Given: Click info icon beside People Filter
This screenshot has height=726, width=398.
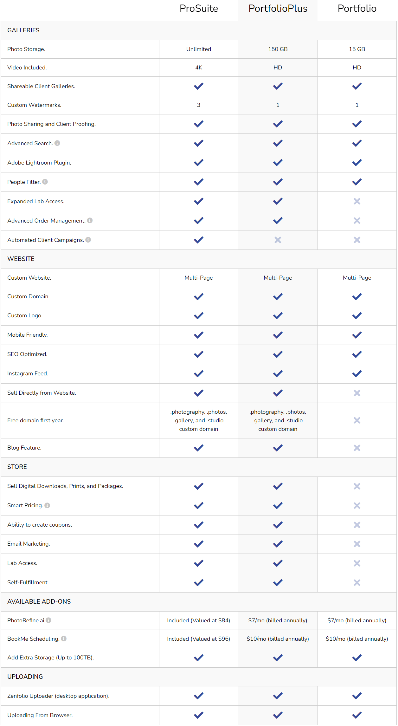Looking at the screenshot, I should [x=45, y=182].
